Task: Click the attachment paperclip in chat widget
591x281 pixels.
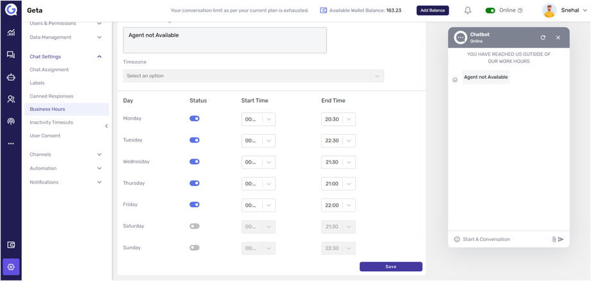Action: click(554, 239)
